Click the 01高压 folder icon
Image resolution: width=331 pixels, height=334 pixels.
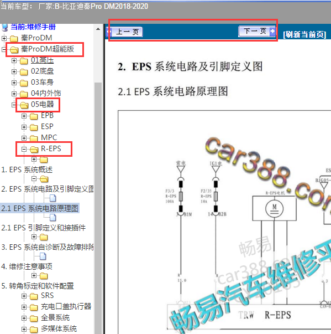tap(24, 61)
